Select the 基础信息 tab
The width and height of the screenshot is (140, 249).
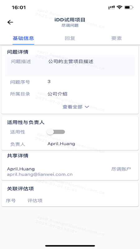(x=23, y=38)
